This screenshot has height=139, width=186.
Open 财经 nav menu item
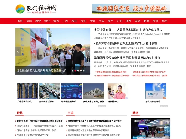[x=47, y=21]
